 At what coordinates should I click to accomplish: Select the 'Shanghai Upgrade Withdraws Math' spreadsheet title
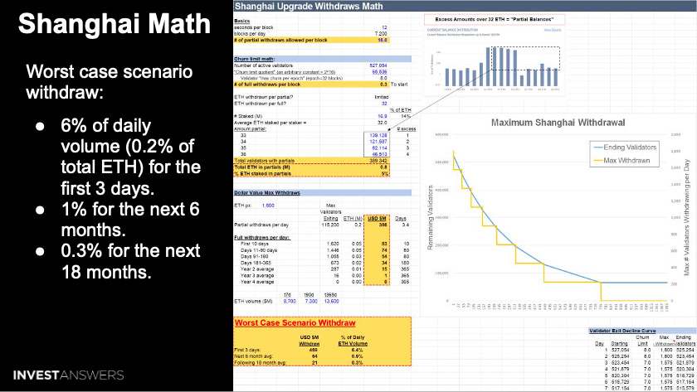pyautogui.click(x=309, y=6)
